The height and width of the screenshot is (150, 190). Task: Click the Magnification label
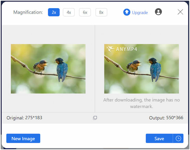(x=28, y=12)
